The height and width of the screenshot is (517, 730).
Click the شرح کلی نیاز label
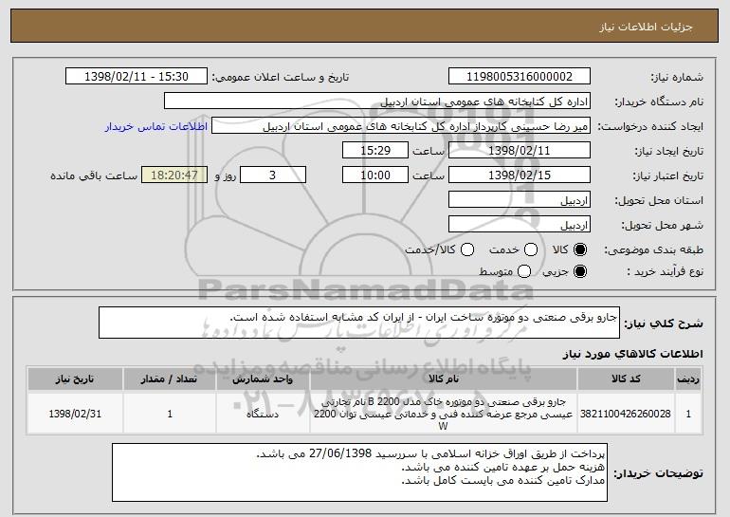[x=664, y=323]
